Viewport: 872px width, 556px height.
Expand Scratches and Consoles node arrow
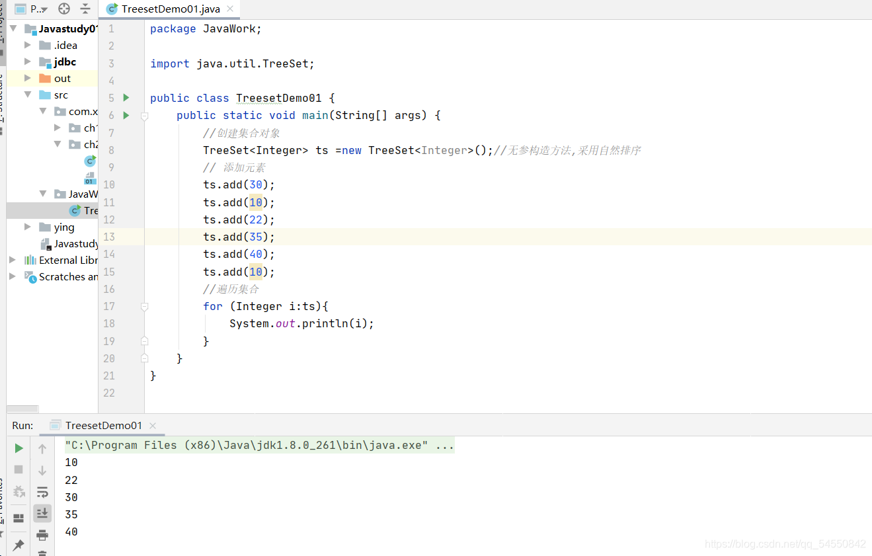13,276
